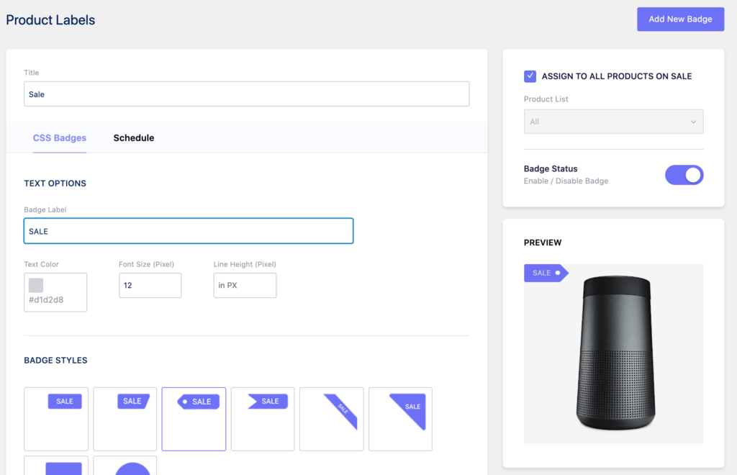
Task: Switch to the Schedule tab
Action: 134,137
